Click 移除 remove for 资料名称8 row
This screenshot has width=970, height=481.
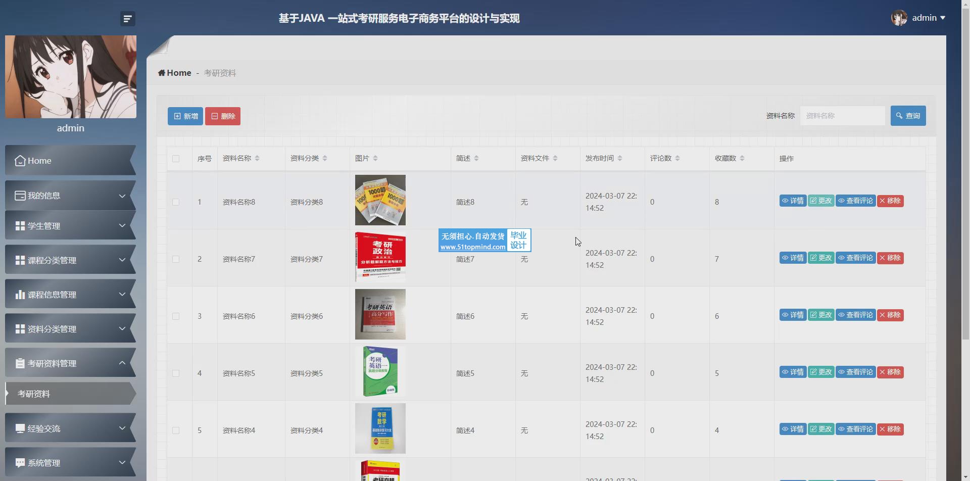pyautogui.click(x=890, y=201)
